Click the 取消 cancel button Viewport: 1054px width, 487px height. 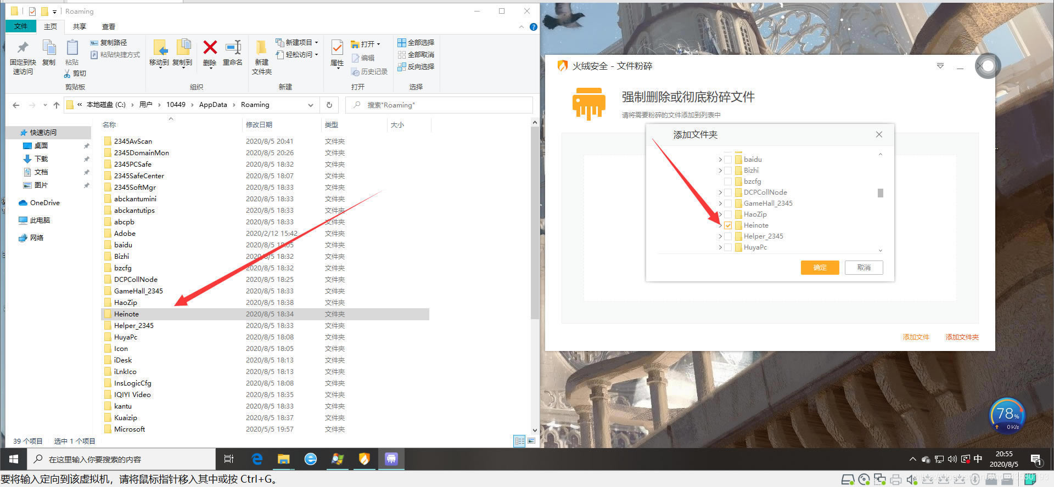click(x=864, y=268)
